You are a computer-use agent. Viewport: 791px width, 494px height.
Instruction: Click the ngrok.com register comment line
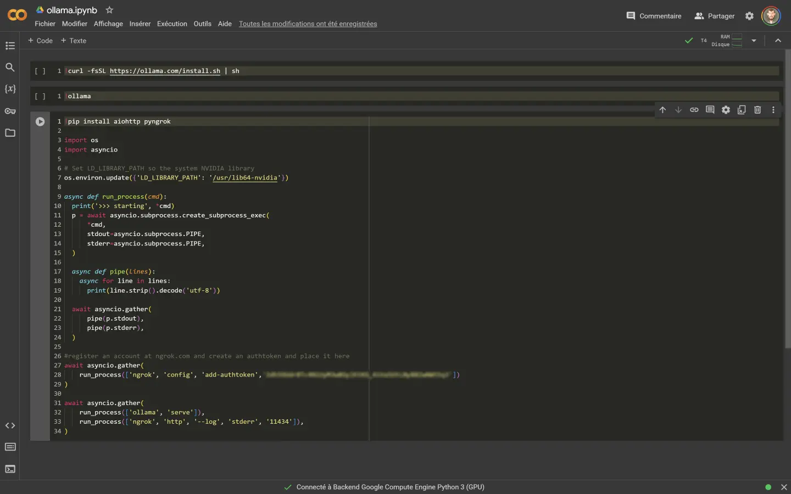coord(207,356)
